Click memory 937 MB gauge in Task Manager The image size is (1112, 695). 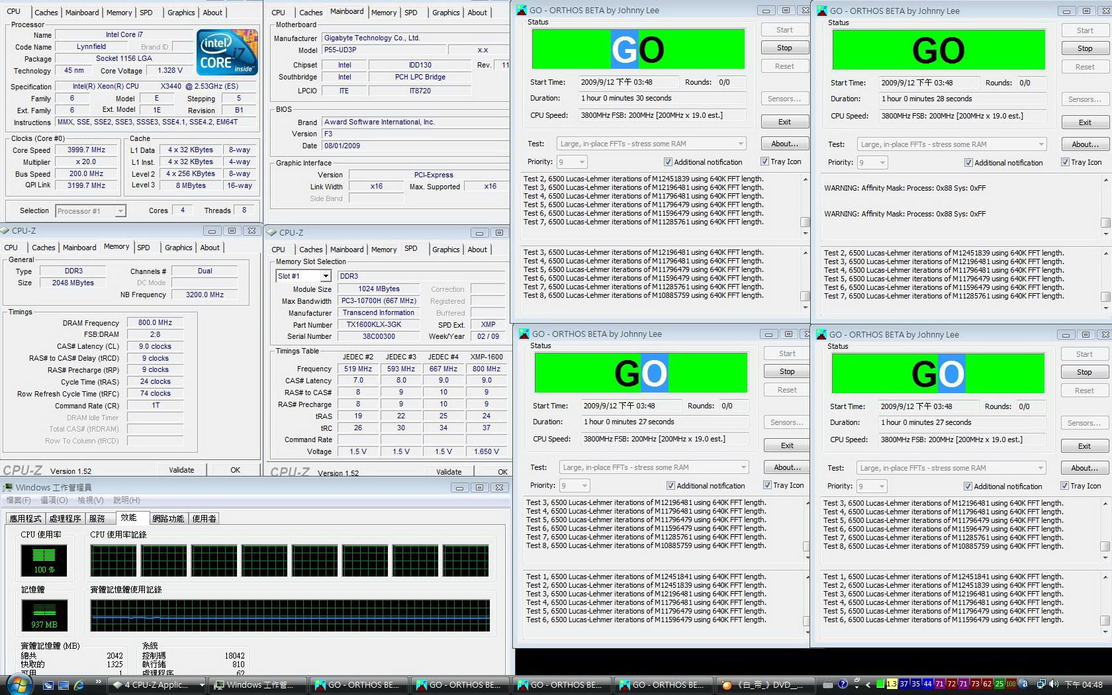click(44, 615)
